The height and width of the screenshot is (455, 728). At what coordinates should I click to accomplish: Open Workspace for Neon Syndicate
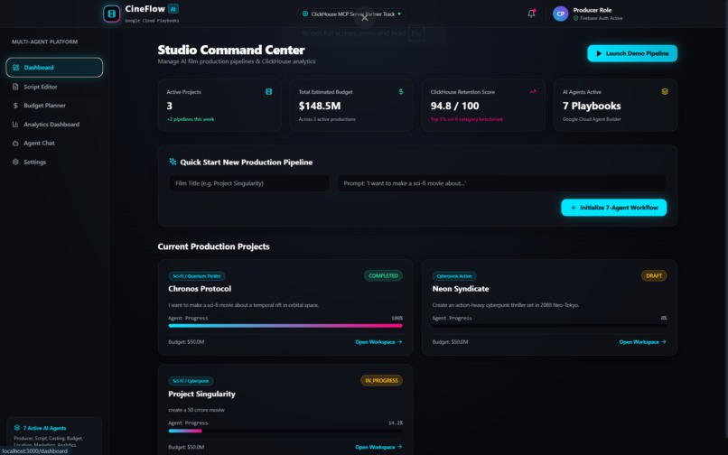click(642, 342)
